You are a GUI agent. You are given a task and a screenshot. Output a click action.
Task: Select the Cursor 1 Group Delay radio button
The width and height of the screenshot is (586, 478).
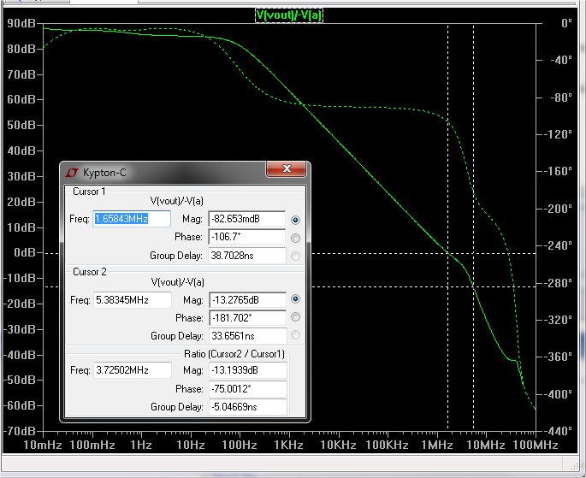point(295,256)
